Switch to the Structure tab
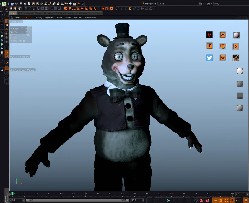The image size is (249, 203). pos(48,13)
